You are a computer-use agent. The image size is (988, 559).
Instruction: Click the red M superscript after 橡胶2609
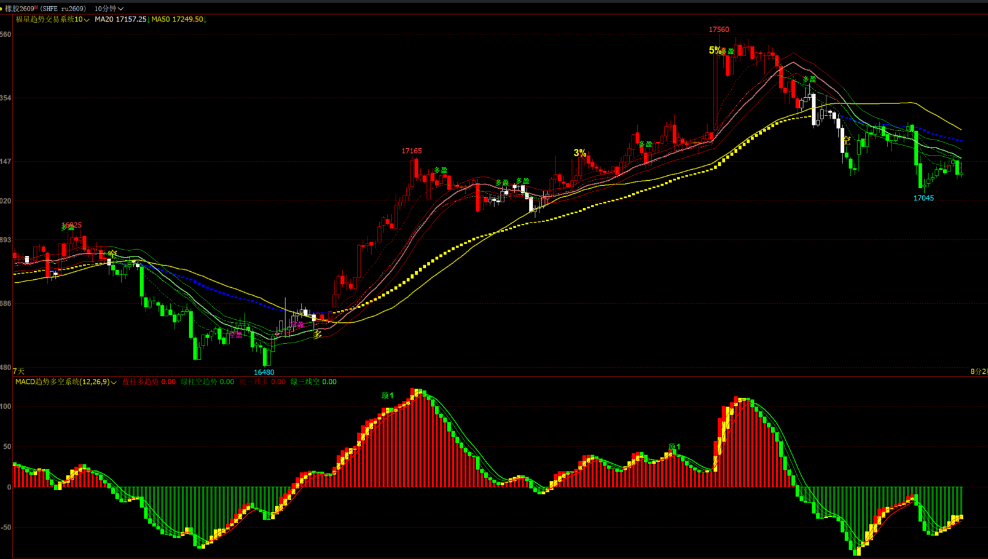click(36, 7)
